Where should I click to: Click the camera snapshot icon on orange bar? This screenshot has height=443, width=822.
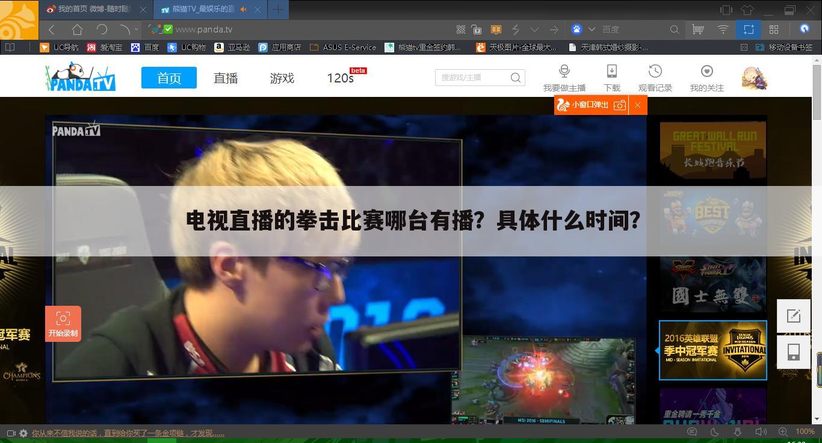(620, 105)
